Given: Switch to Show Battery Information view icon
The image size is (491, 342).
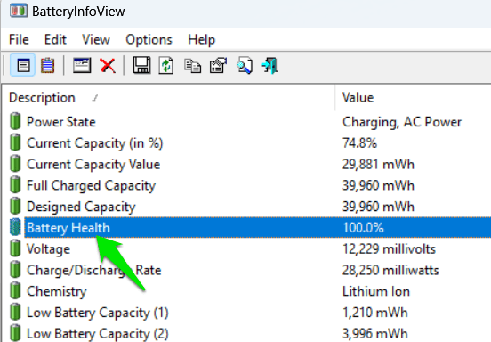Looking at the screenshot, I should pyautogui.click(x=23, y=65).
